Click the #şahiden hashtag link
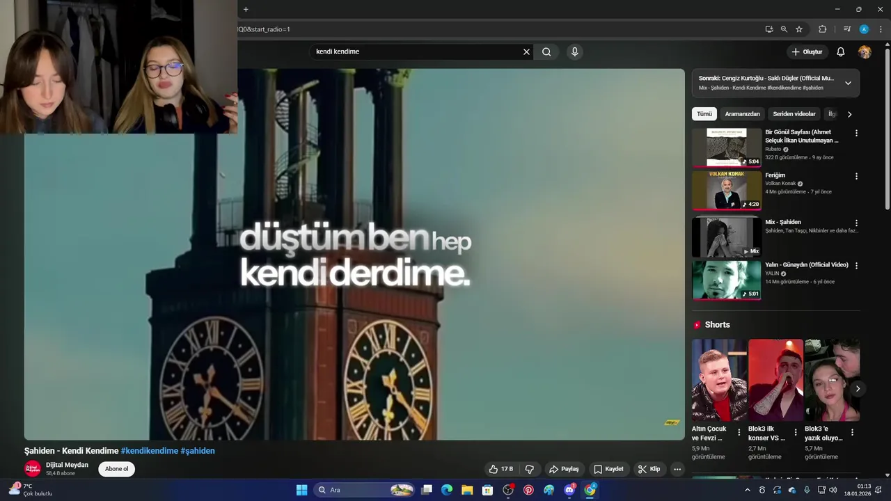Viewport: 891px width, 501px height. tap(198, 451)
